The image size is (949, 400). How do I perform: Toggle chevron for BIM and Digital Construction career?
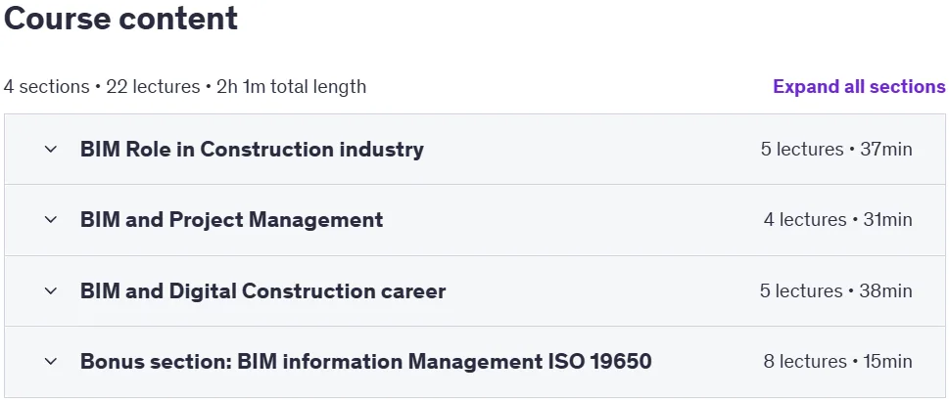point(51,290)
